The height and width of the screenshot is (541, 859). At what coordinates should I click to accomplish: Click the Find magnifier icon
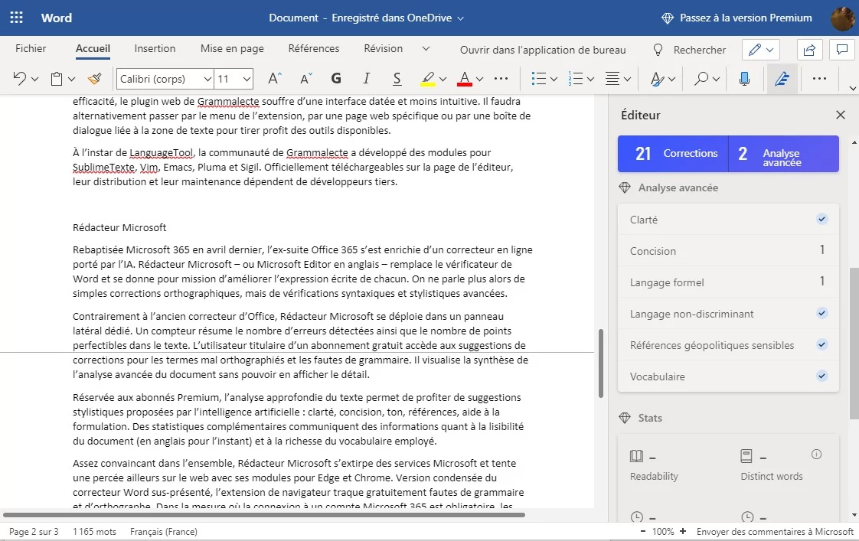point(701,79)
